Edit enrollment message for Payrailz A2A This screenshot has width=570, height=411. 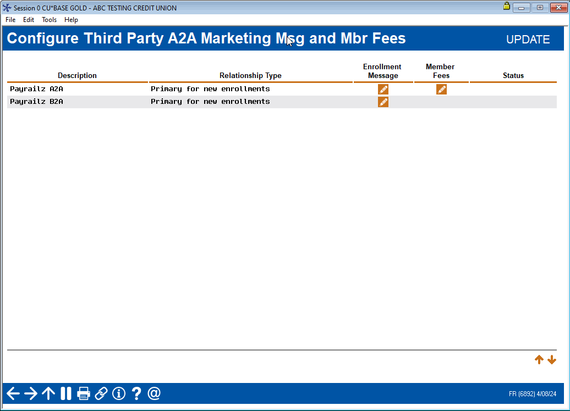pyautogui.click(x=383, y=90)
